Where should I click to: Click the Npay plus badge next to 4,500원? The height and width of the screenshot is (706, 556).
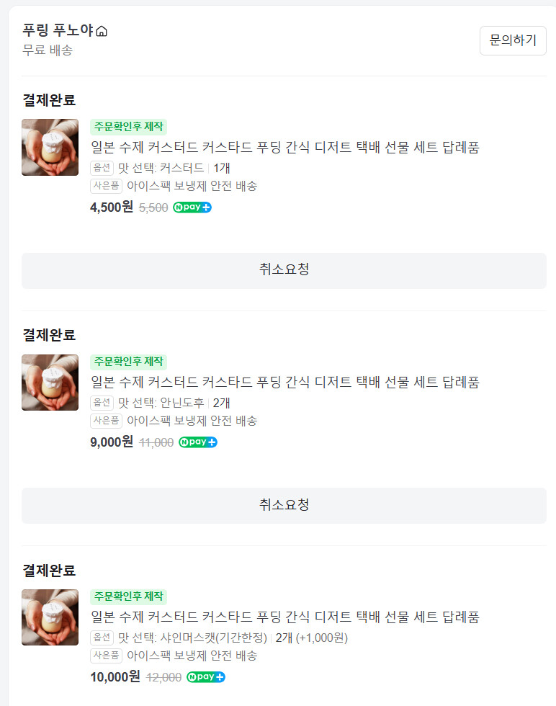coord(192,207)
